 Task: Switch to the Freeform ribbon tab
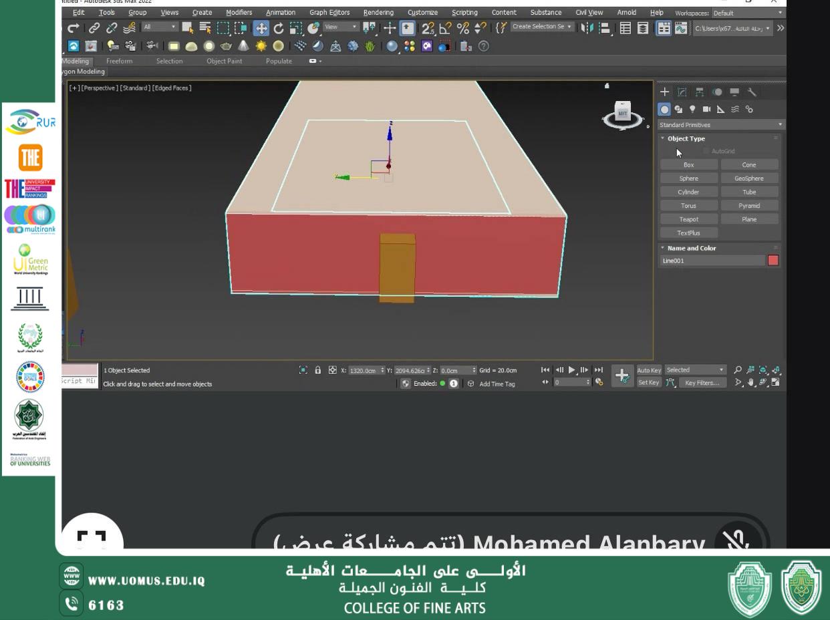[x=119, y=61]
